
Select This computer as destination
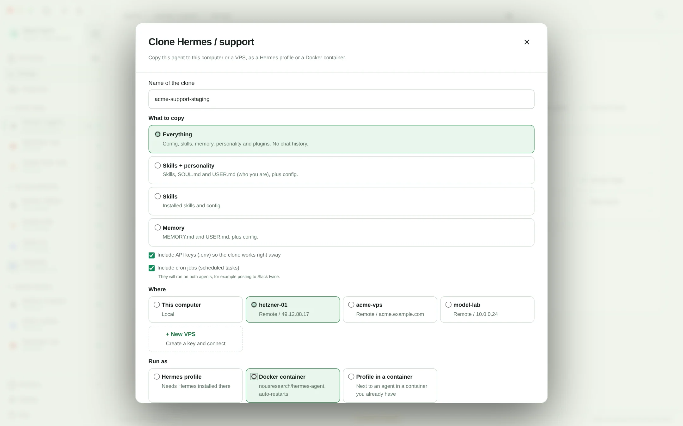(x=195, y=309)
